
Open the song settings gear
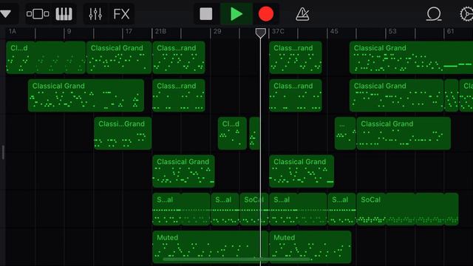point(466,14)
